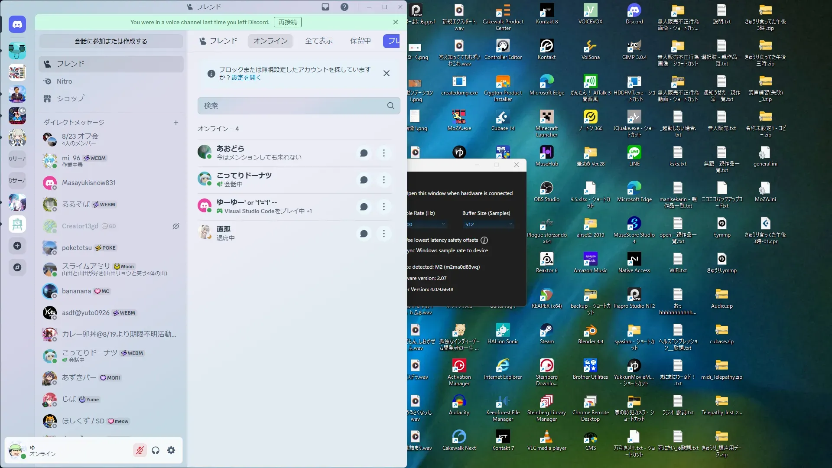The height and width of the screenshot is (468, 832).
Task: Click info icon beside latency safety offsets
Action: coord(484,240)
